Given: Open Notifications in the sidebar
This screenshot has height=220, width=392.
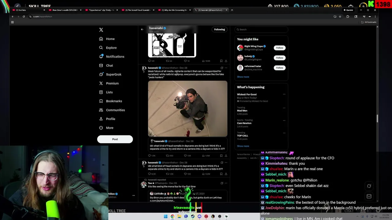Looking at the screenshot, I should 111,57.
